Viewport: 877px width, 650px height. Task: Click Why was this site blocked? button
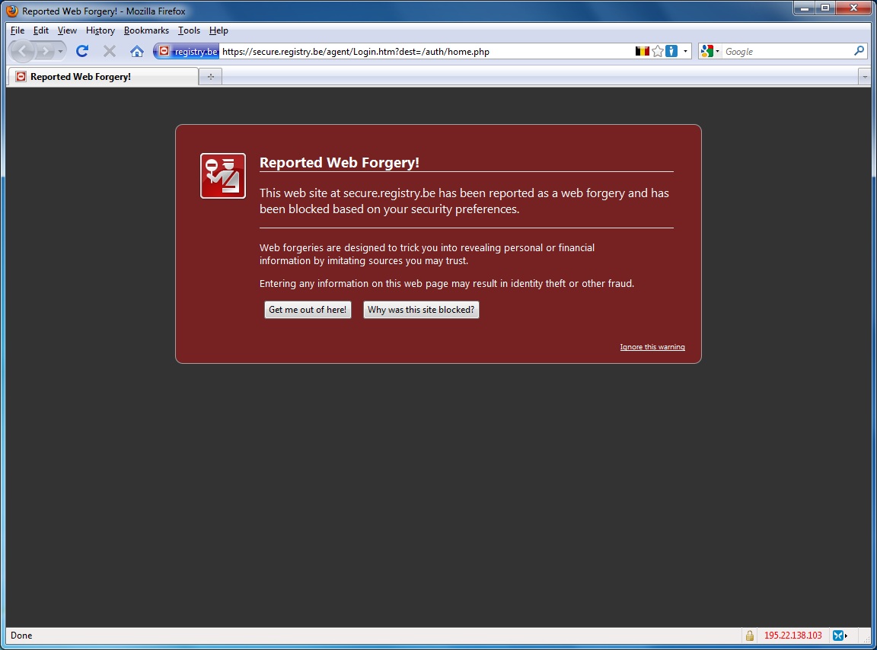pyautogui.click(x=421, y=310)
